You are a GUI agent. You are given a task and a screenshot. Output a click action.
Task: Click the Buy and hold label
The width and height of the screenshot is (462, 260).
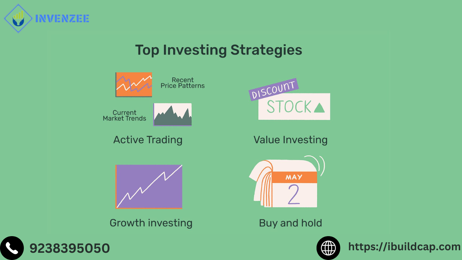point(291,223)
